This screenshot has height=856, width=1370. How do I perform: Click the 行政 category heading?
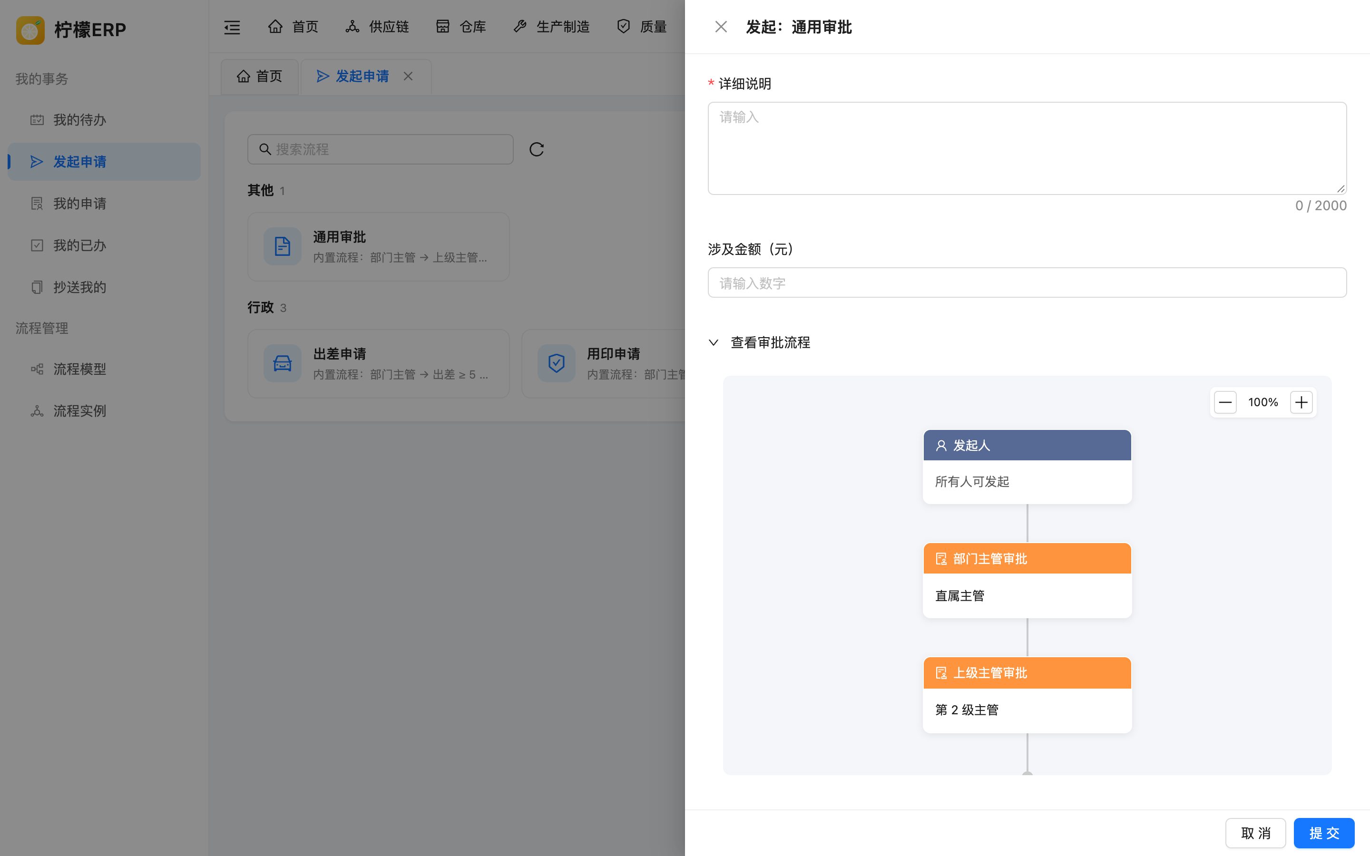260,307
